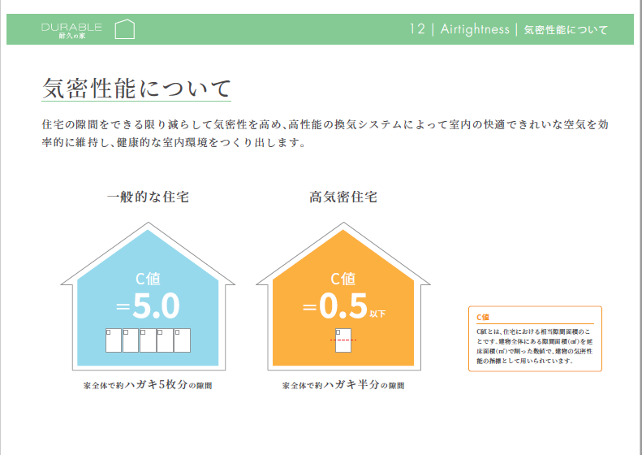
Task: Click the 家全体で約ハガキ半分の隙間 caption
Action: 343,385
